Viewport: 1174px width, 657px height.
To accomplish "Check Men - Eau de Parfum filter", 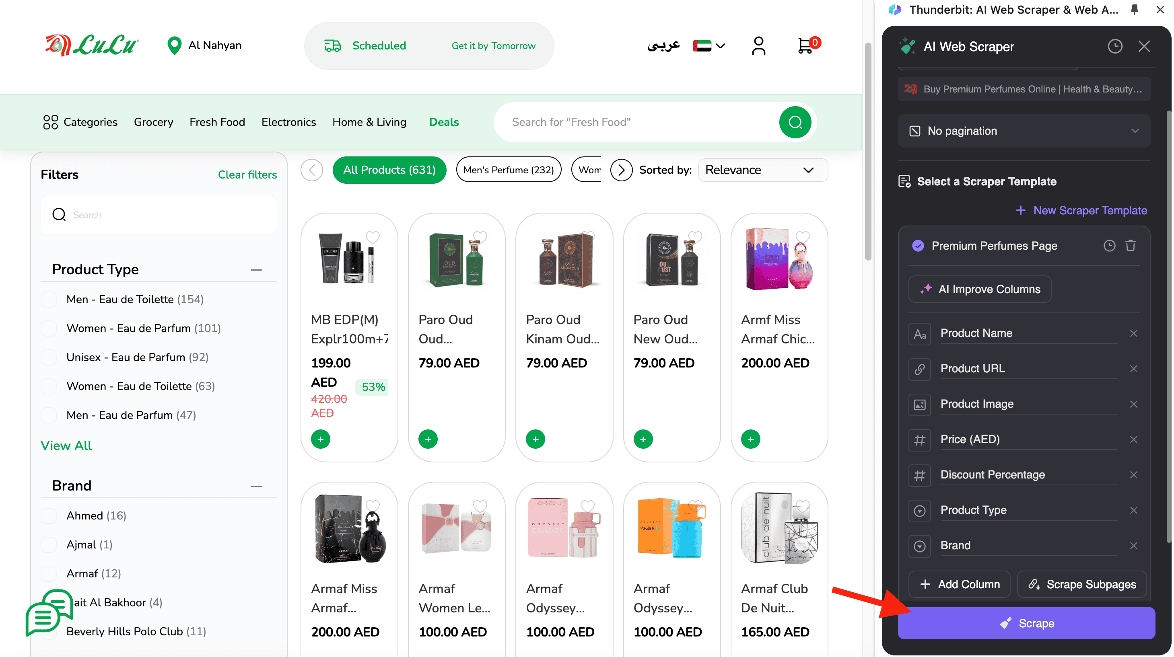I will [49, 415].
